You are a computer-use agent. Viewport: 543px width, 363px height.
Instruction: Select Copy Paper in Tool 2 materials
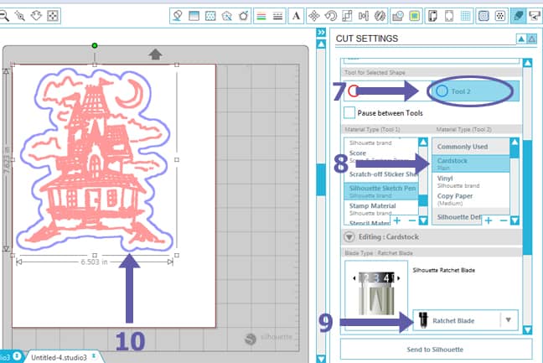pos(471,200)
